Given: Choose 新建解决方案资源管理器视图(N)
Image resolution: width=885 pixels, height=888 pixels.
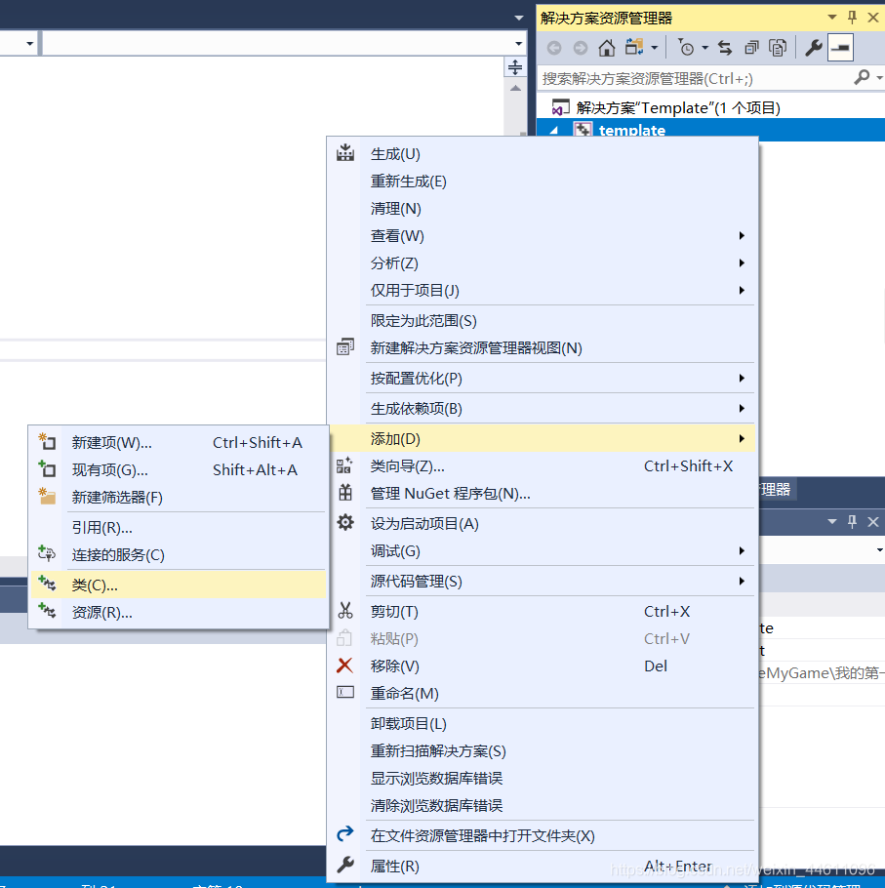Looking at the screenshot, I should tap(542, 347).
